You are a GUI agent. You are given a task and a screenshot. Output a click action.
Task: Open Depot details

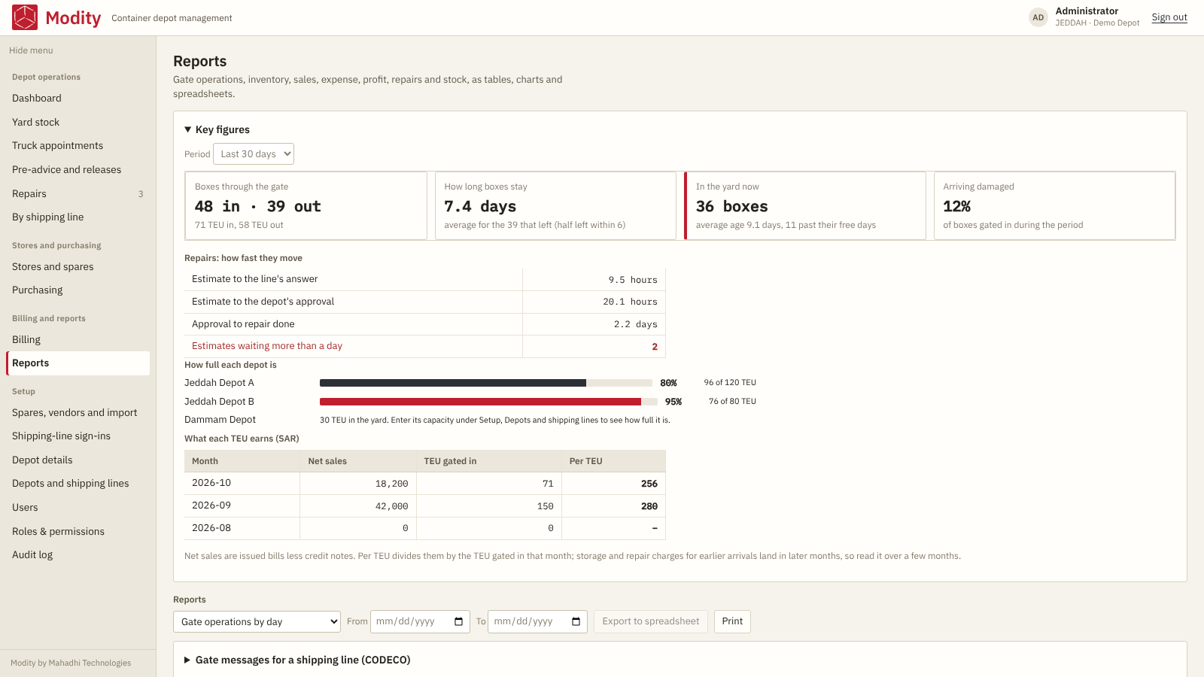point(78,460)
